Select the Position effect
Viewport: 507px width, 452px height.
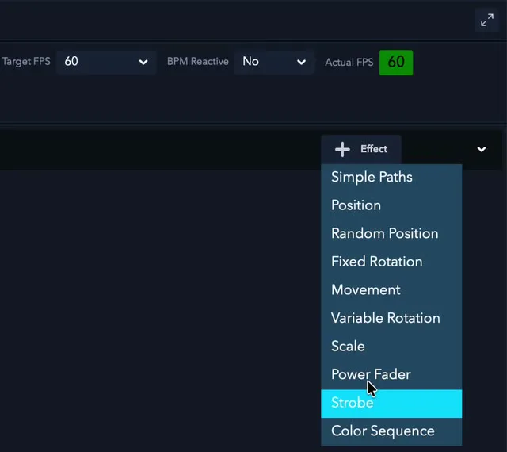tap(391, 205)
